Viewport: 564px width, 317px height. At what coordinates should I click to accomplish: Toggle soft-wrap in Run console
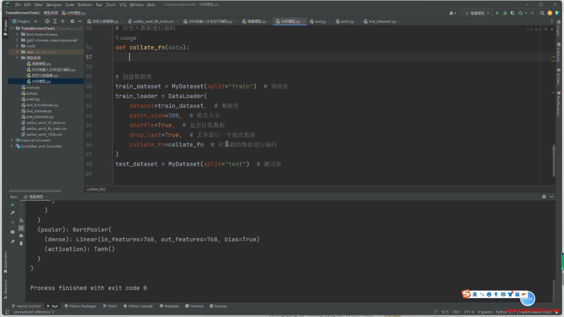[21, 220]
